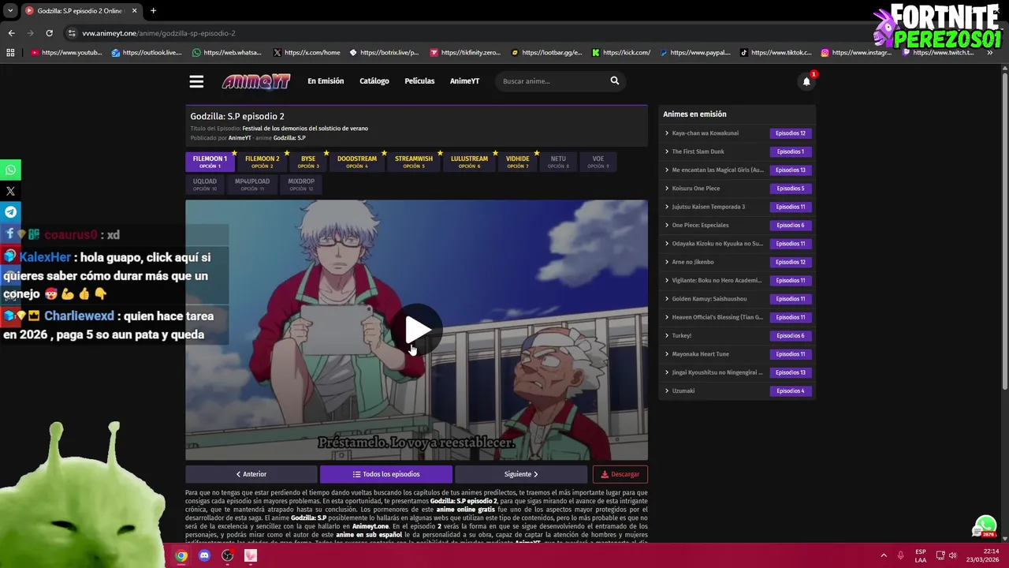Select the MIXDROP server tab
Viewport: 1009px width, 568px height.
pos(301,184)
